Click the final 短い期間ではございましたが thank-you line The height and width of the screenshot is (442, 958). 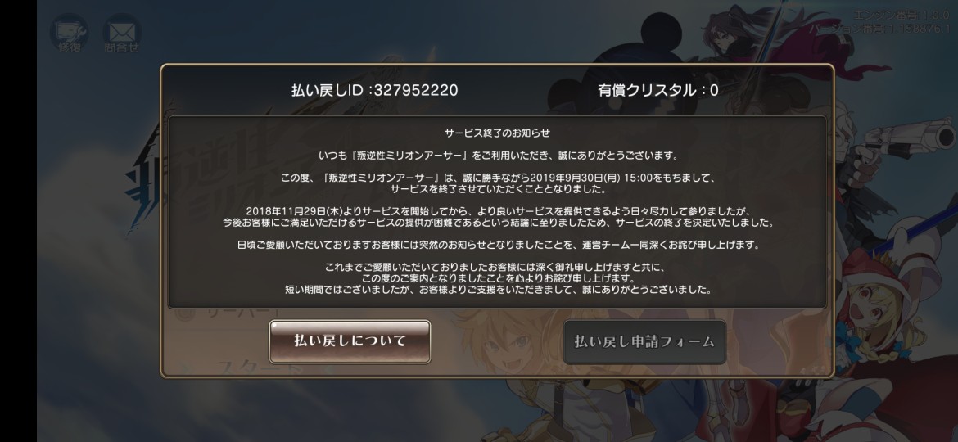(x=498, y=290)
